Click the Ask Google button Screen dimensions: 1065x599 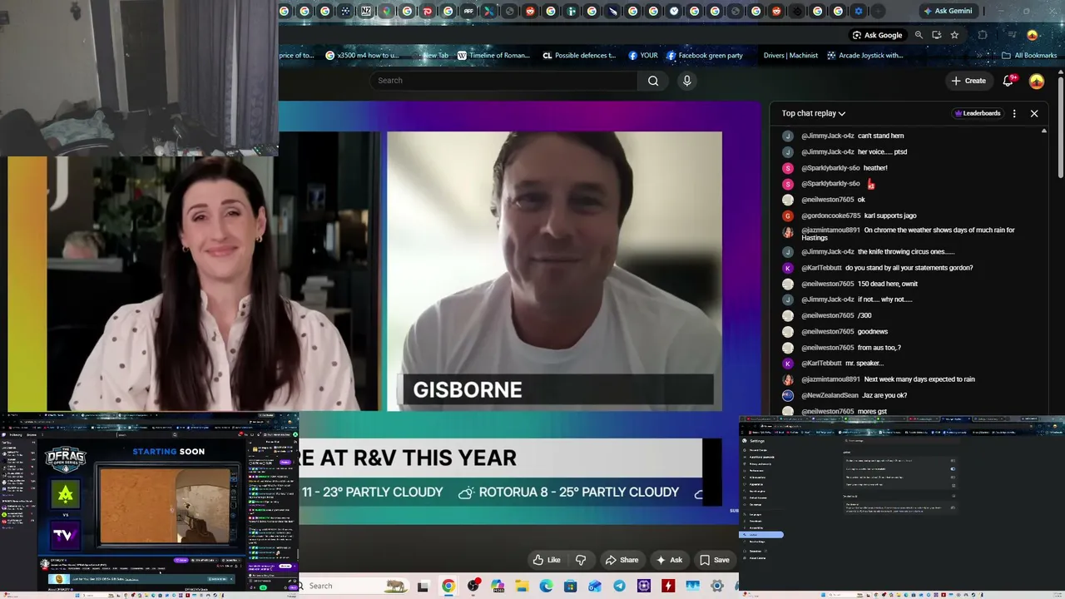(877, 35)
